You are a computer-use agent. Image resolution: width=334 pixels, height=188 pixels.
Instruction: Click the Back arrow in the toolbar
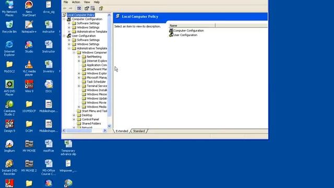(65, 8)
